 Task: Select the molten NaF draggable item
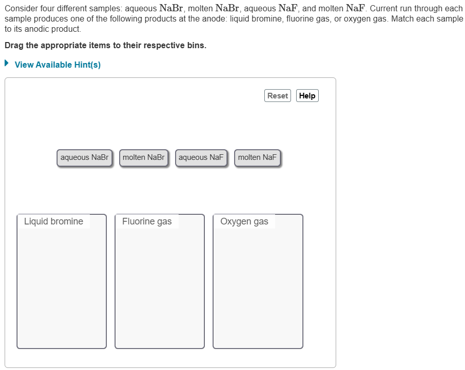point(257,157)
